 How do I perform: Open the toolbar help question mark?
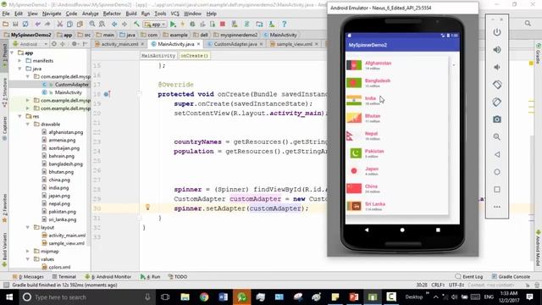(285, 25)
